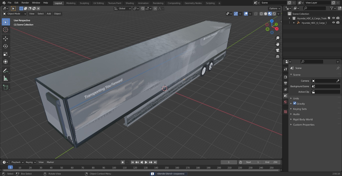Toggle visibility of Hyundai_HDC_6_Cargo_Traile collection
Viewport: 342px width, 176px height.
coord(333,18)
